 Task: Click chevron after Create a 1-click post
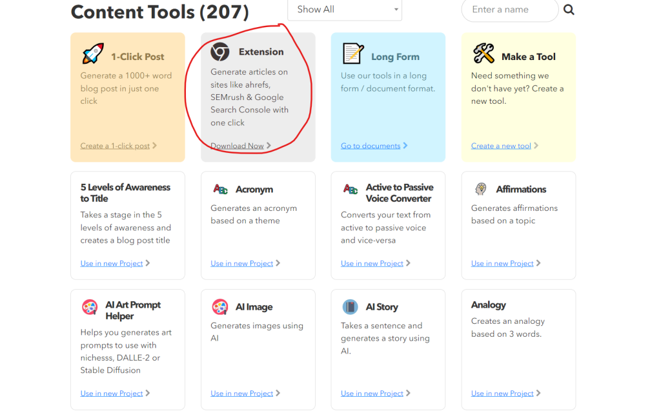coord(155,145)
